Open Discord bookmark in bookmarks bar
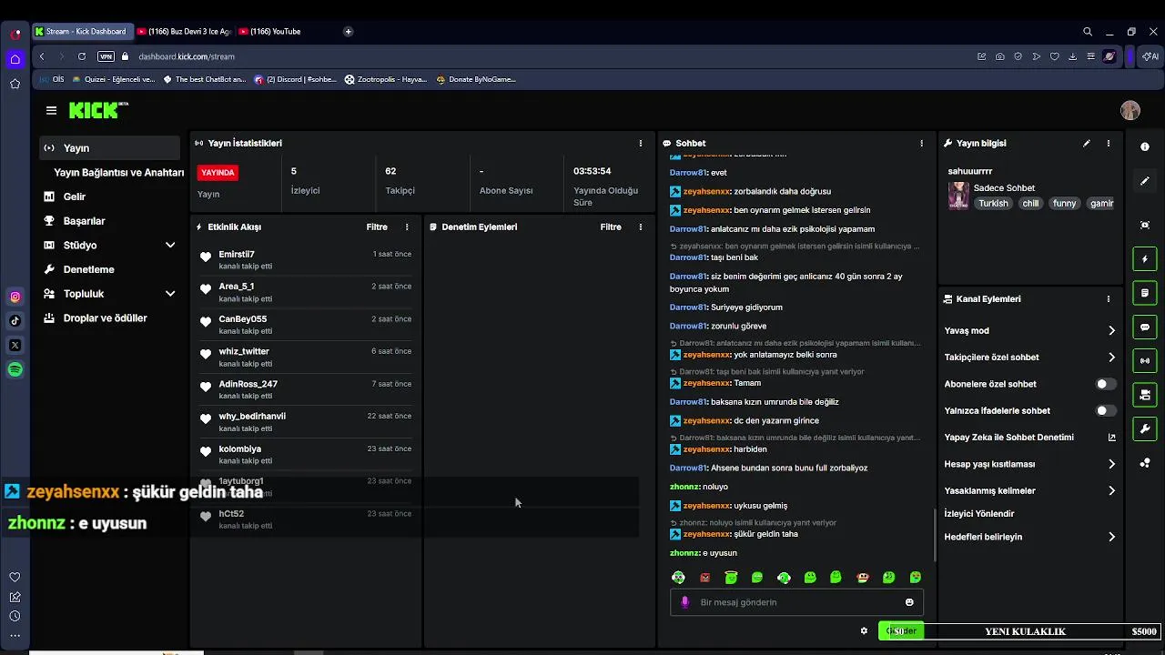1165x655 pixels. 295,79
